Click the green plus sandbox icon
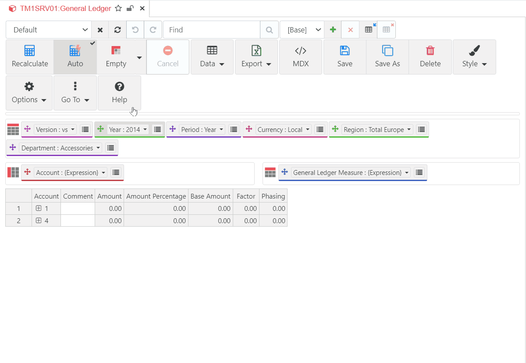 333,30
